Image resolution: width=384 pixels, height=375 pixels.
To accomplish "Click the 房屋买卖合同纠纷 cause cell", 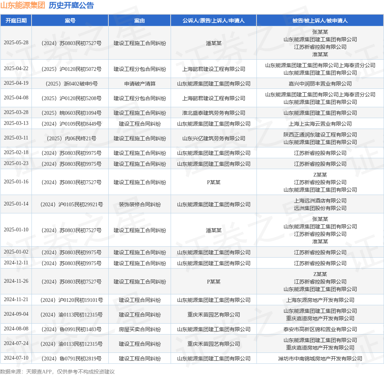I will point(139,330).
